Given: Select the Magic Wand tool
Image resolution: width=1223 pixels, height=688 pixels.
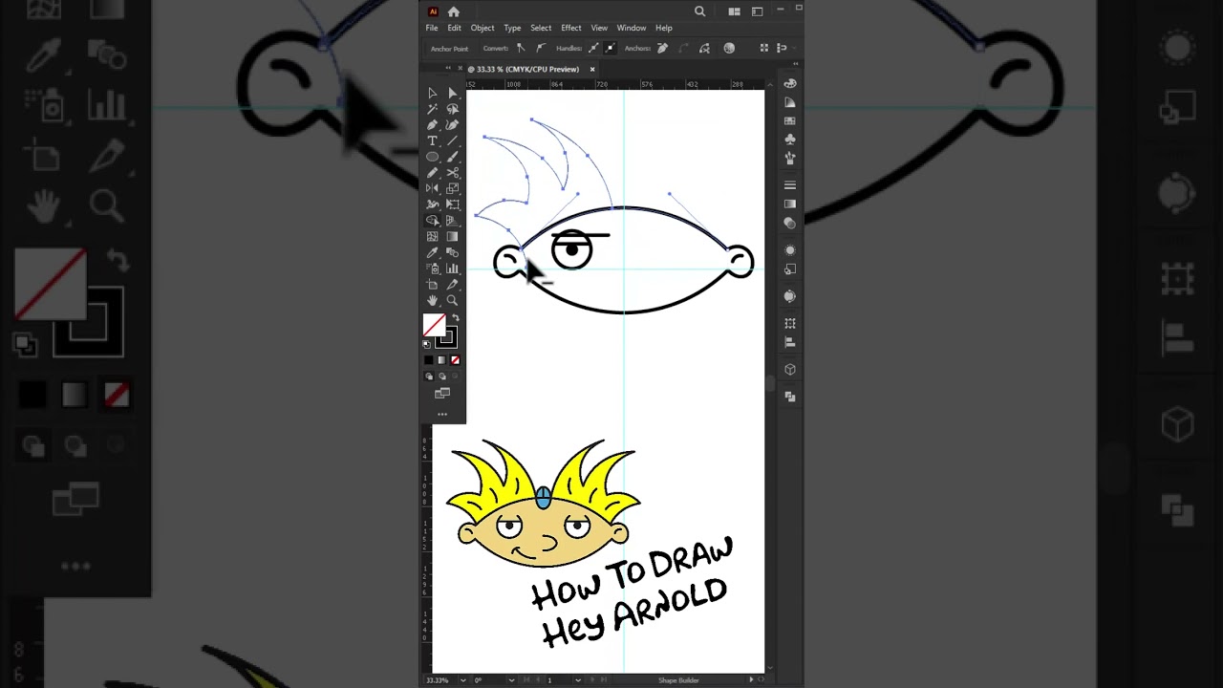Looking at the screenshot, I should [x=432, y=109].
